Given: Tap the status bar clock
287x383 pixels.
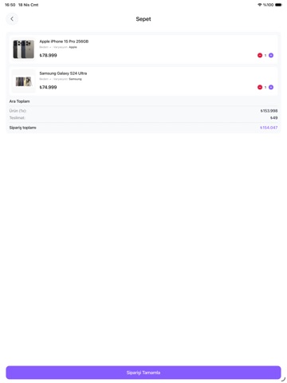Looking at the screenshot, I should click(x=10, y=5).
